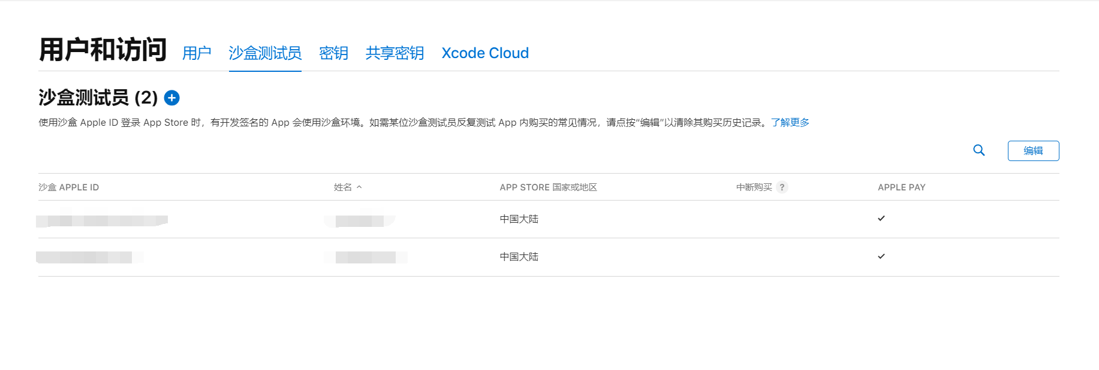Click the APP STORE 国家或地区 column header
The image size is (1099, 370).
(548, 187)
